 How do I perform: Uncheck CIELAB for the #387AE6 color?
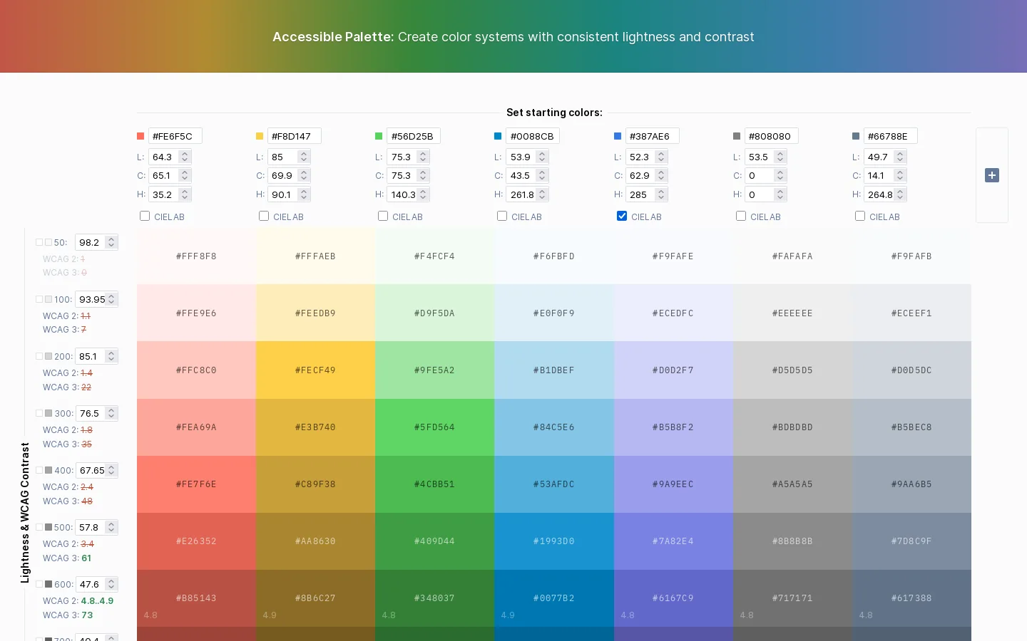[x=622, y=216]
